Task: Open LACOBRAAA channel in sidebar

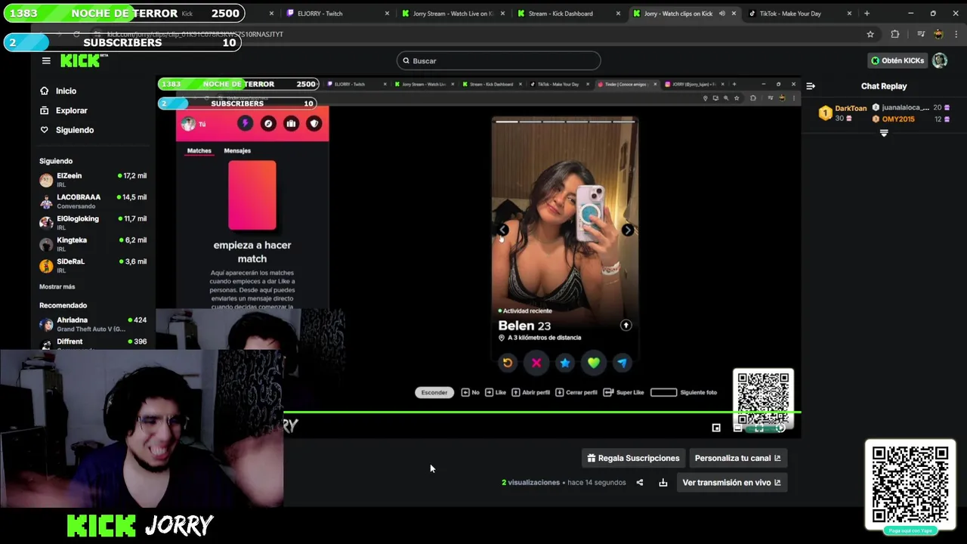Action: pyautogui.click(x=93, y=201)
